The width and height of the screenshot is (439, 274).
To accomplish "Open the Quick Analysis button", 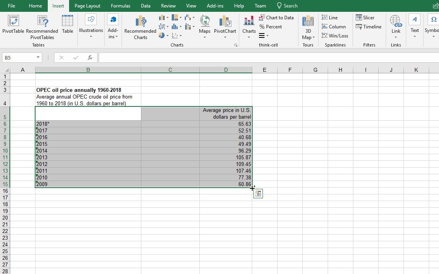I will [x=258, y=194].
